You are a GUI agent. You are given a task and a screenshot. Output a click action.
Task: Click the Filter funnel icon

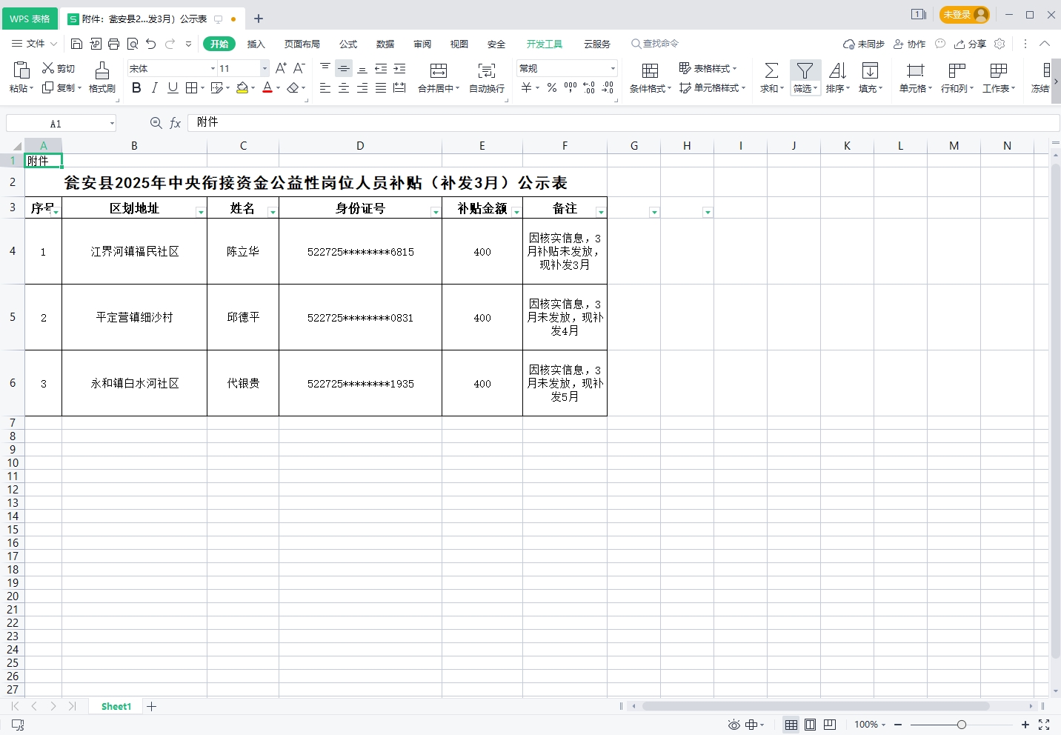805,70
